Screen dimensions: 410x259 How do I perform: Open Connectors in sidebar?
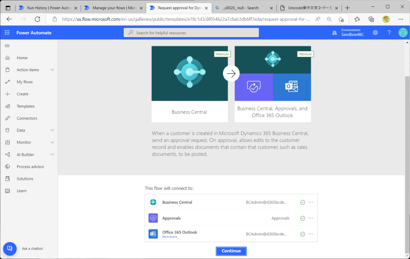point(27,118)
